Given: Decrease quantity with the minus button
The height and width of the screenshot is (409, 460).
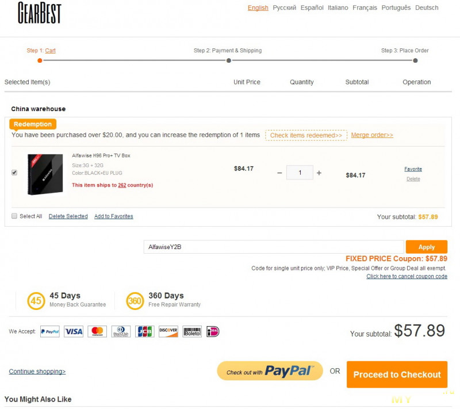Looking at the screenshot, I should tap(279, 173).
